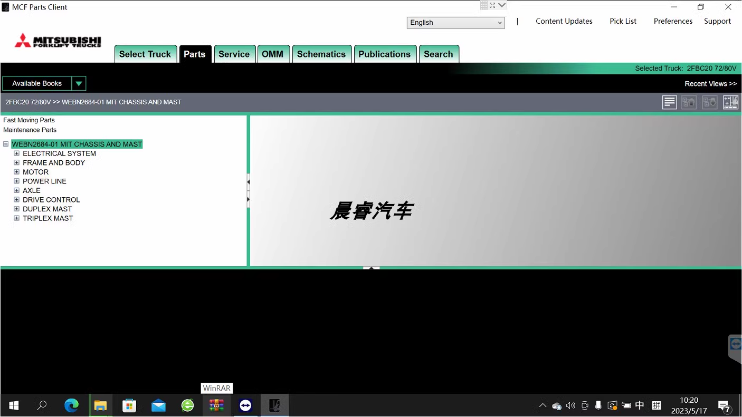
Task: Expand the TRIPLEX MAST node
Action: coord(17,218)
